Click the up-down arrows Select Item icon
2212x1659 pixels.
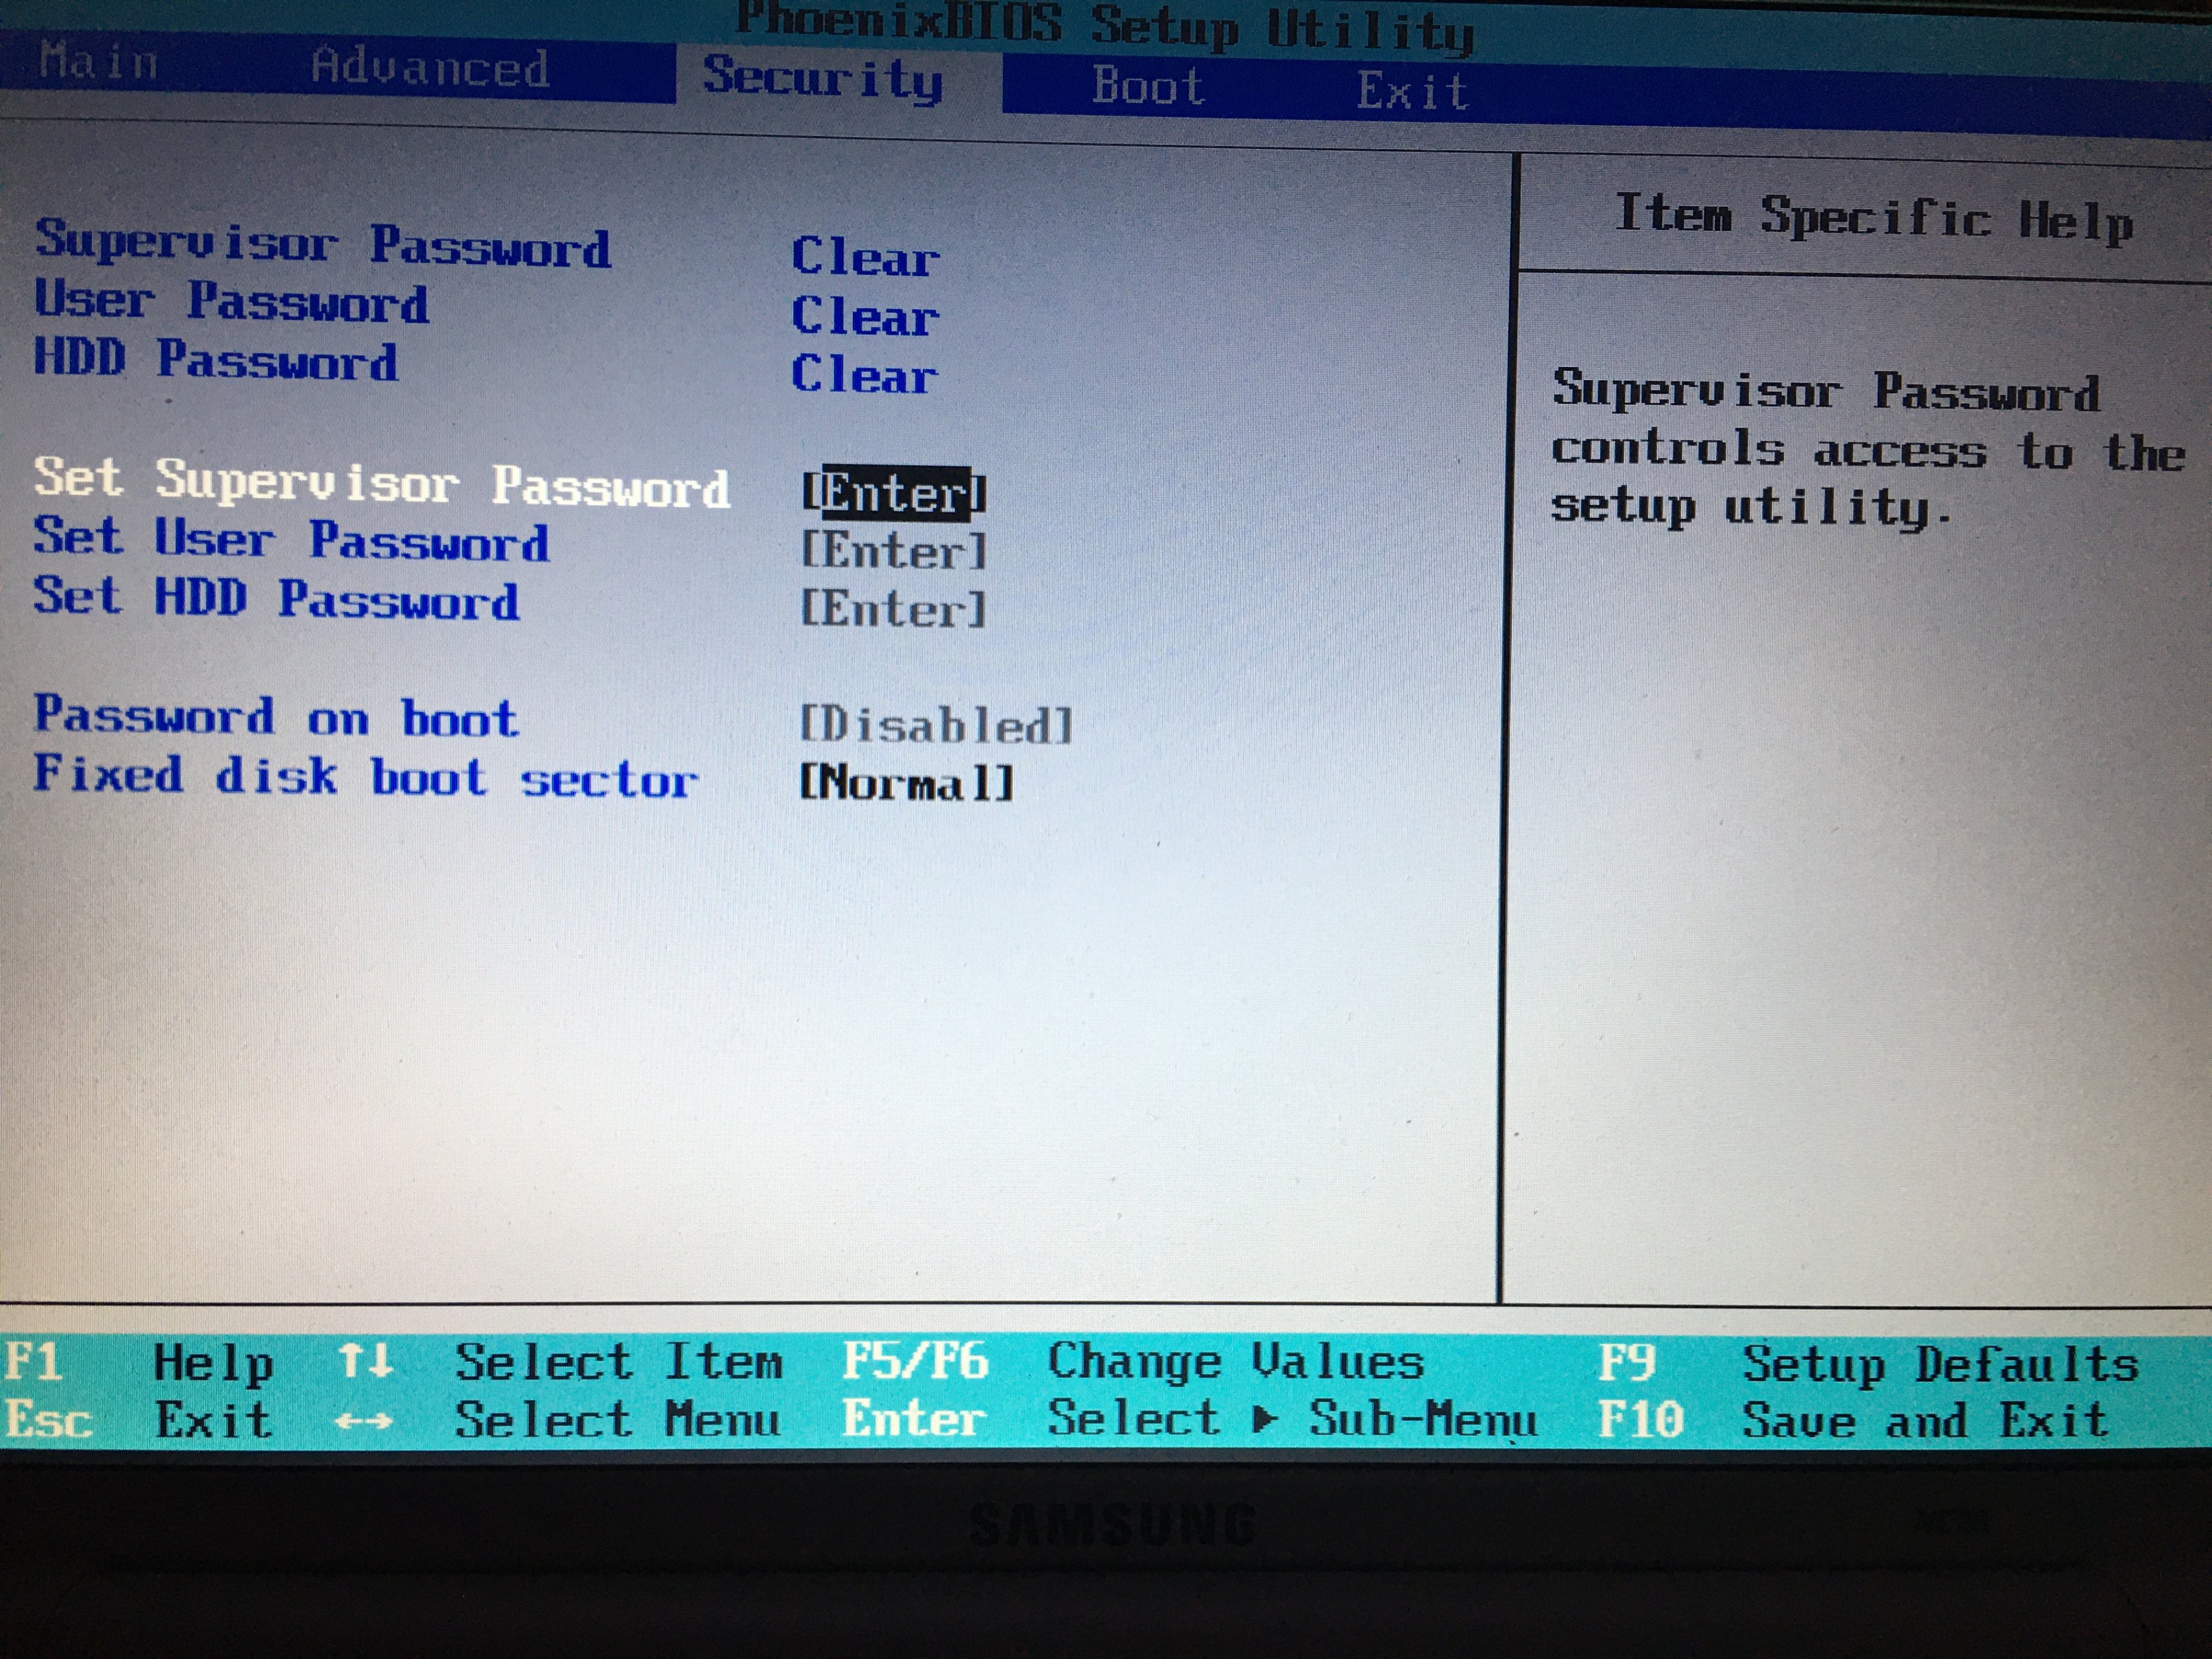click(365, 1361)
